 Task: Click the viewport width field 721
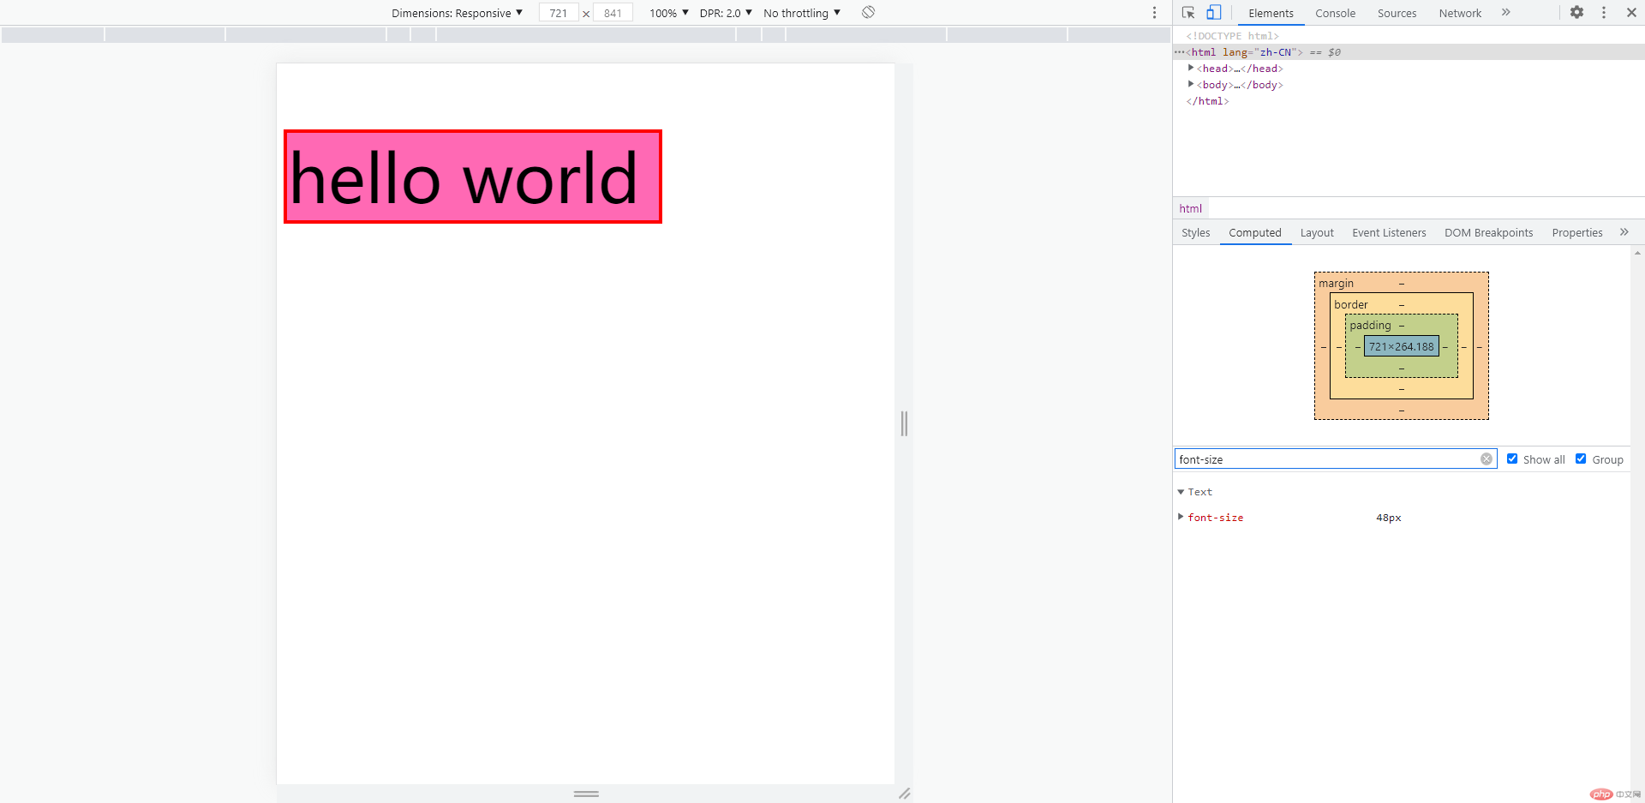click(x=559, y=13)
